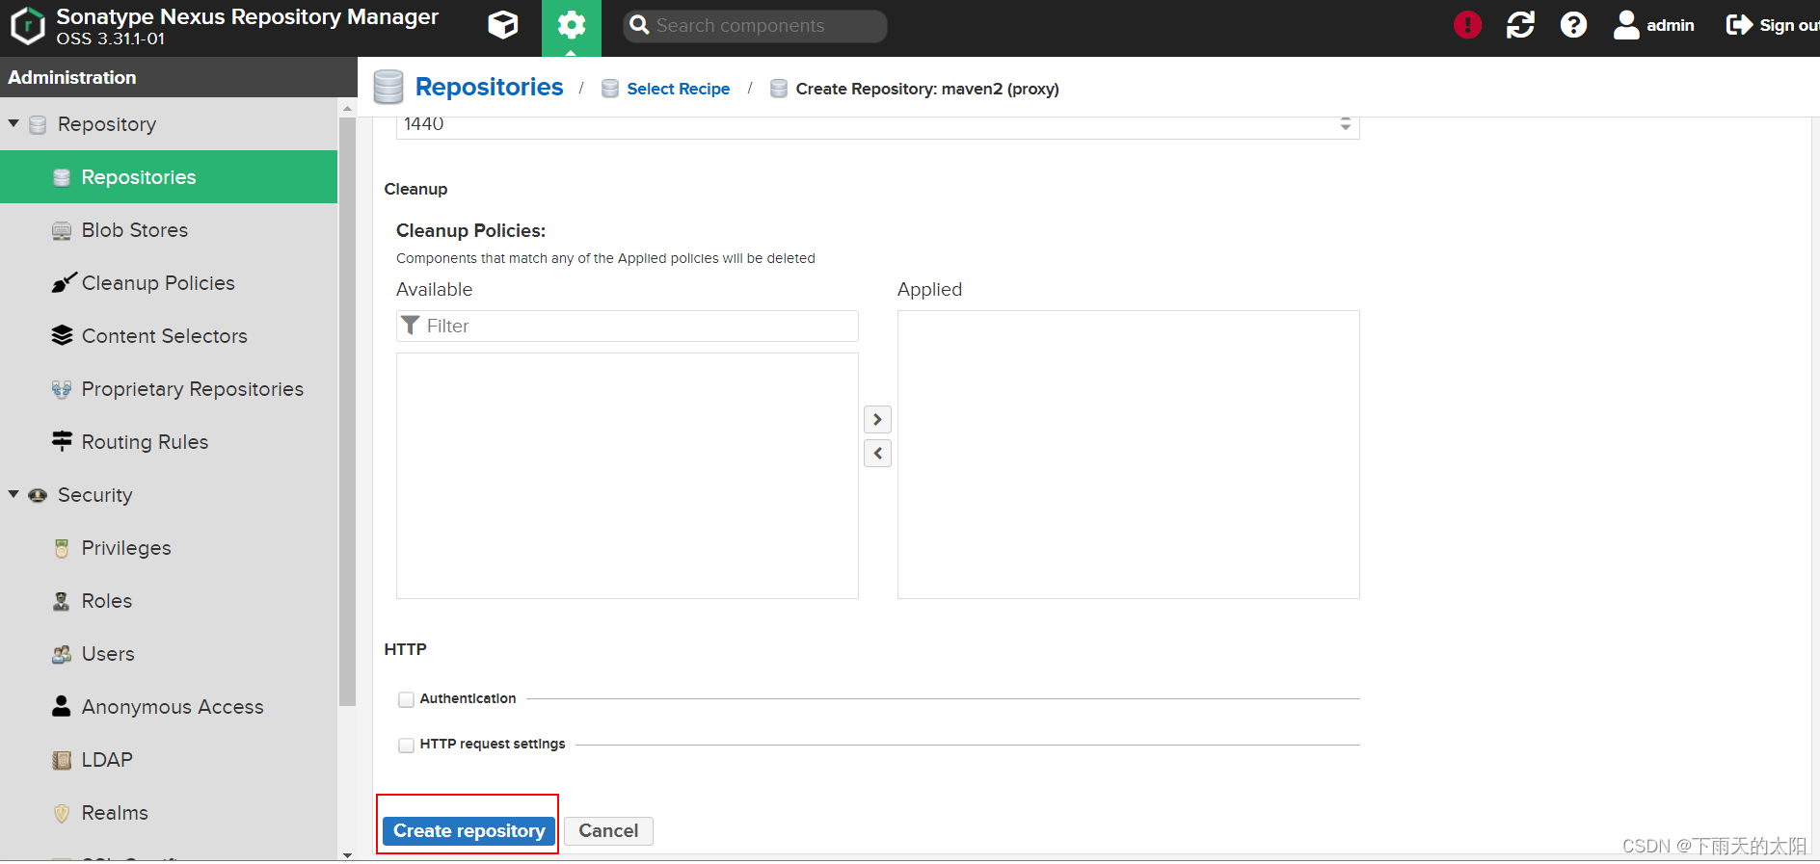The image size is (1820, 864).
Task: Click the Privileges badge icon
Action: 62,548
